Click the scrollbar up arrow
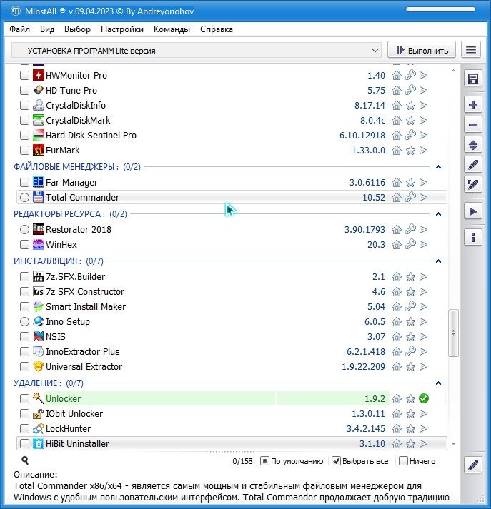The image size is (491, 509). click(453, 71)
